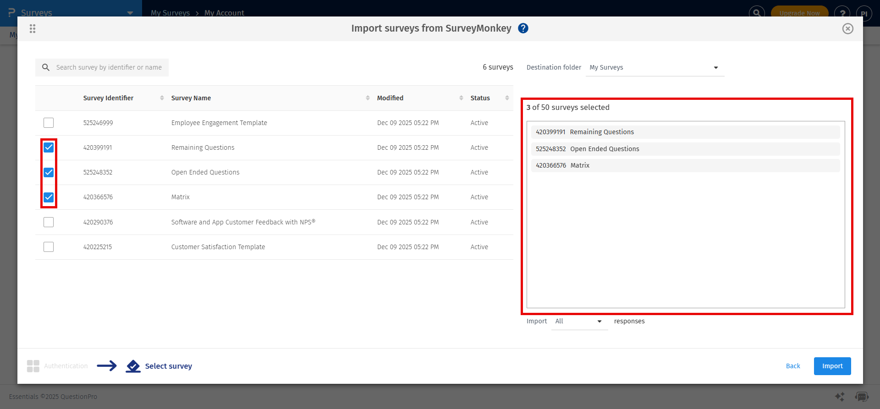Click survey identifier 420225215
Image resolution: width=880 pixels, height=409 pixels.
click(x=98, y=247)
